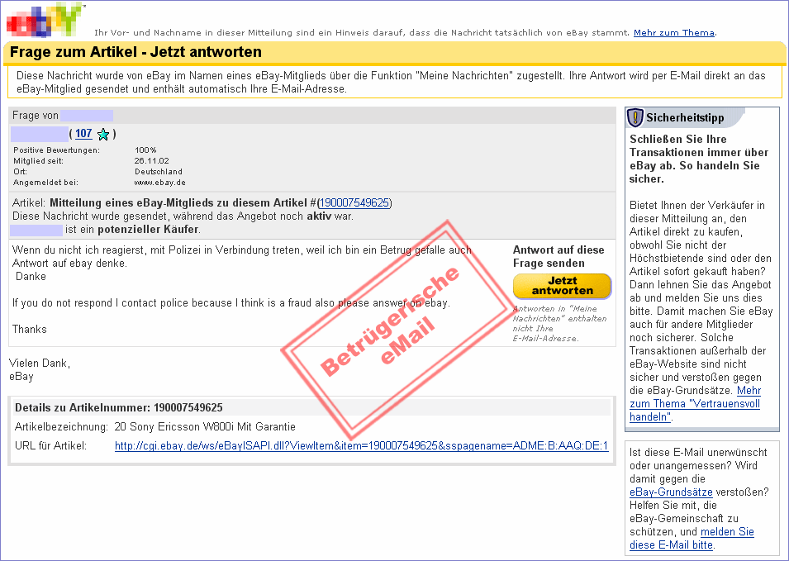This screenshot has height=561, width=789.
Task: Click the "Positive Bewertungen:" label
Action: click(x=56, y=150)
